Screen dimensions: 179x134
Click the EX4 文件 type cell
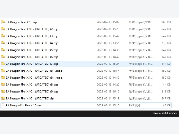(x=135, y=106)
